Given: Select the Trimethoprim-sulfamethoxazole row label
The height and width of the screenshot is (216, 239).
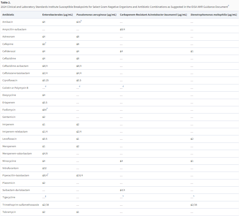Looking at the screenshot, I should [x=20, y=205].
